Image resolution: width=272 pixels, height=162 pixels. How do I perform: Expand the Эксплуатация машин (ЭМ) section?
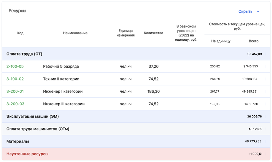(x=136, y=117)
